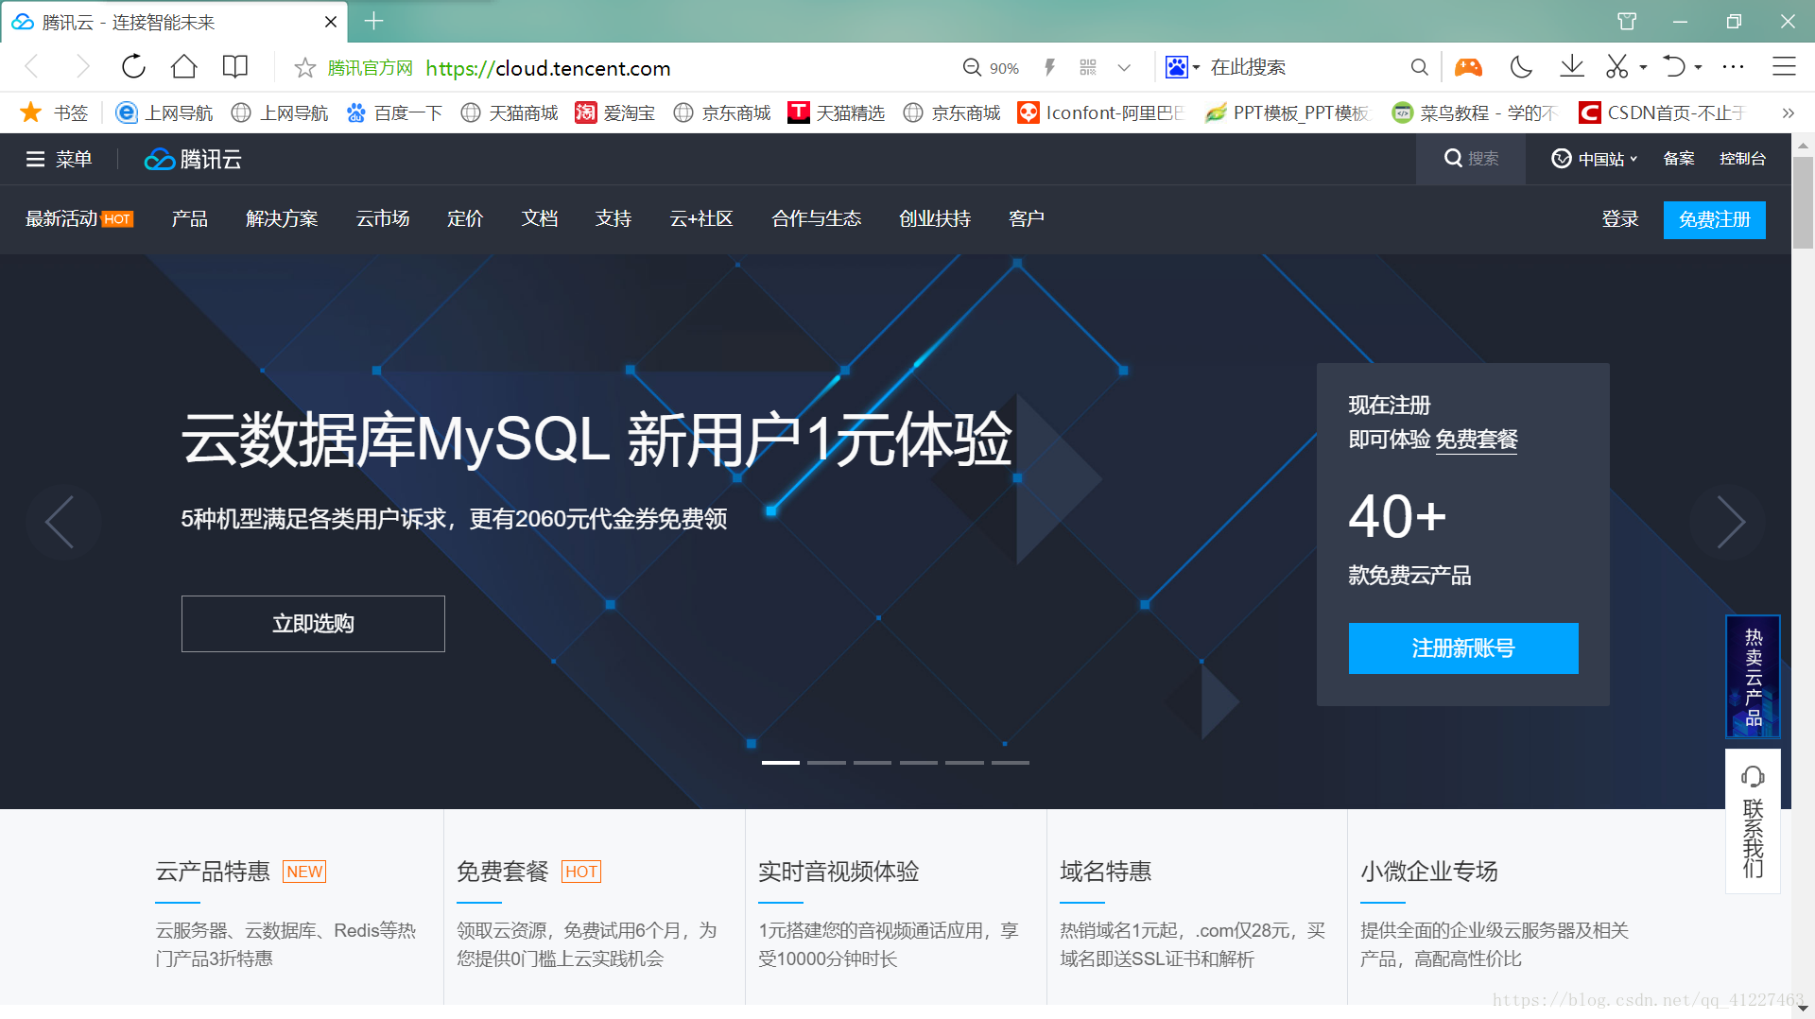1815x1019 pixels.
Task: Select the last carousel indicator
Action: (1010, 763)
